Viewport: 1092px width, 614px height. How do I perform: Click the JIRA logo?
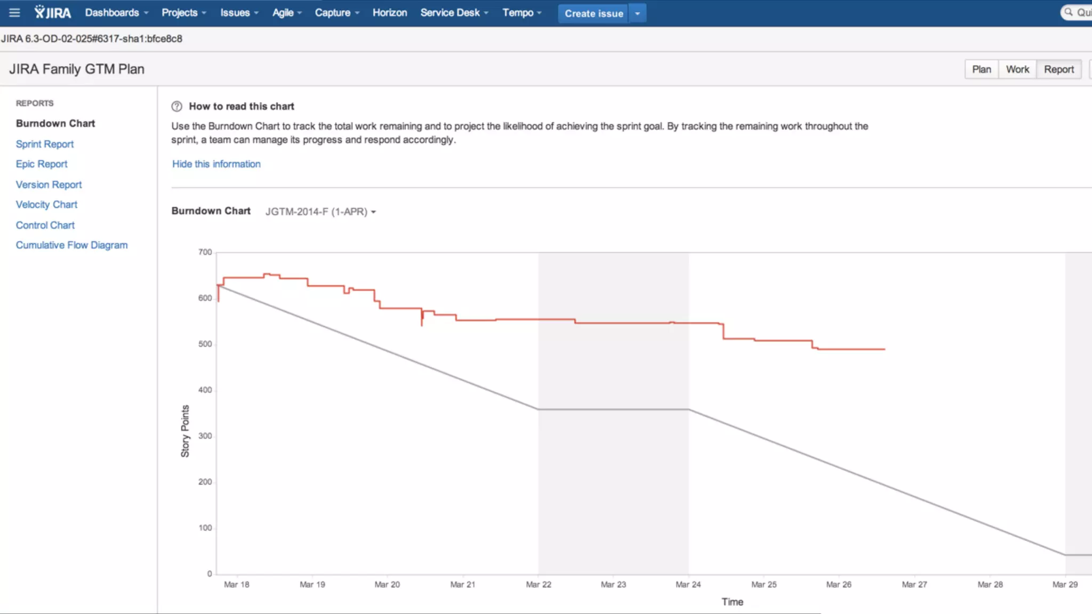click(x=52, y=13)
